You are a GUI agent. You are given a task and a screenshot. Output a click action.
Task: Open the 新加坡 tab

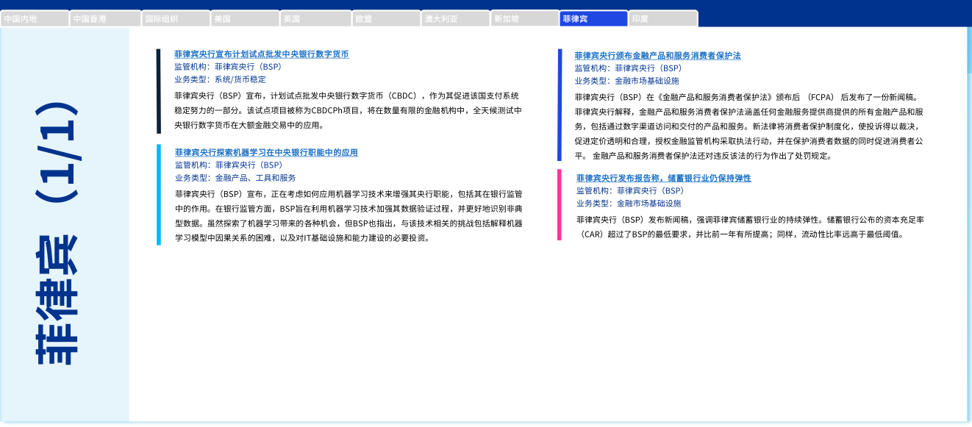[x=525, y=18]
